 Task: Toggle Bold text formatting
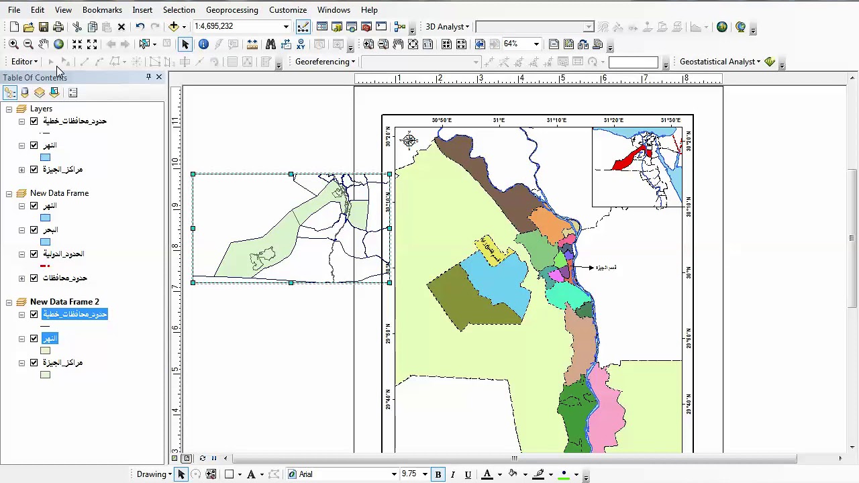[438, 474]
